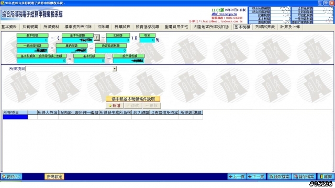Click the 修改 button

pos(133,105)
